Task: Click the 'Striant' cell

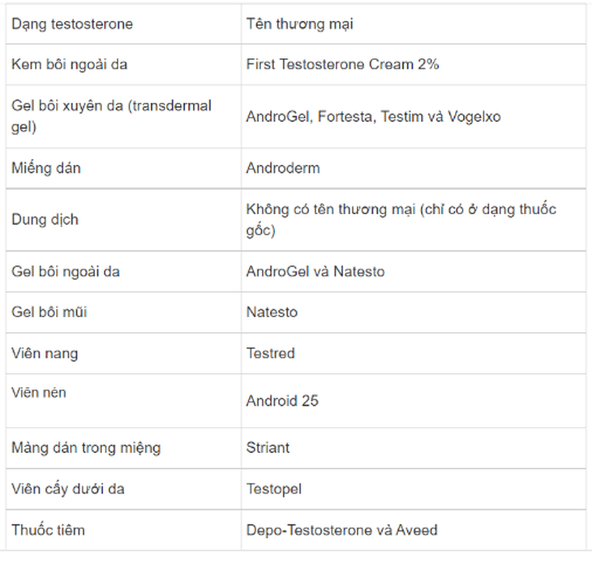Action: pyautogui.click(x=414, y=448)
